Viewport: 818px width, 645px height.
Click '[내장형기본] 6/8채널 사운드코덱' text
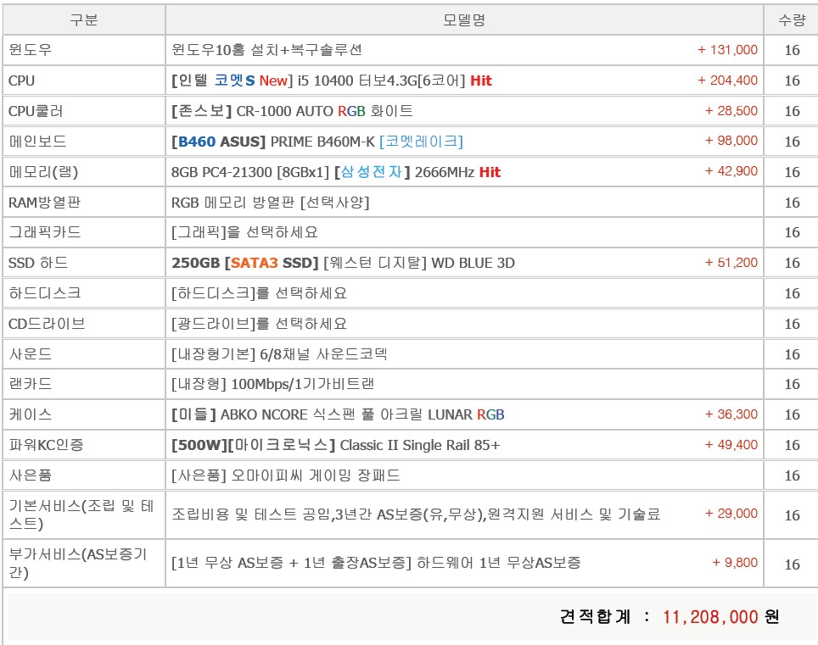(279, 354)
